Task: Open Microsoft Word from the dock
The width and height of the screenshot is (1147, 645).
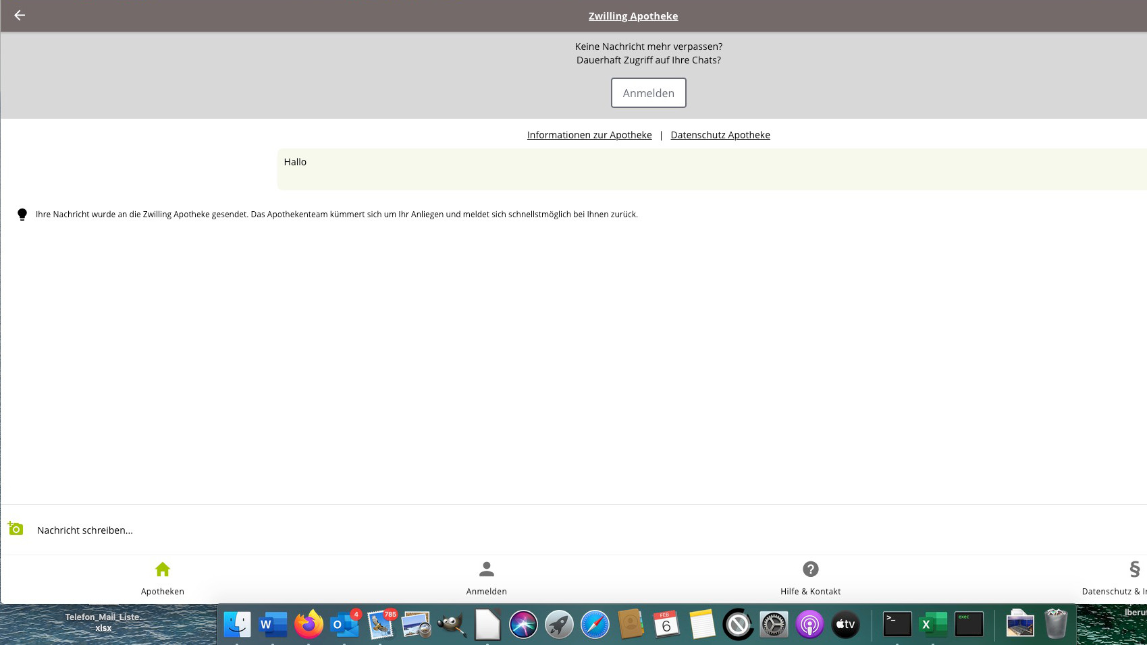Action: point(273,624)
